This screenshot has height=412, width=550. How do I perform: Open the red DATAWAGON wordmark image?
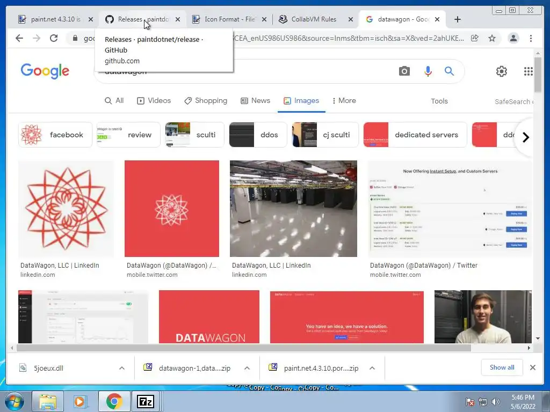[209, 317]
